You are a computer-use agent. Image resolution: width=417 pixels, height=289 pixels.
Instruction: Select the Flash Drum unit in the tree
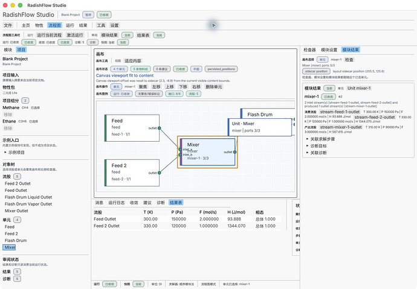click(x=16, y=241)
